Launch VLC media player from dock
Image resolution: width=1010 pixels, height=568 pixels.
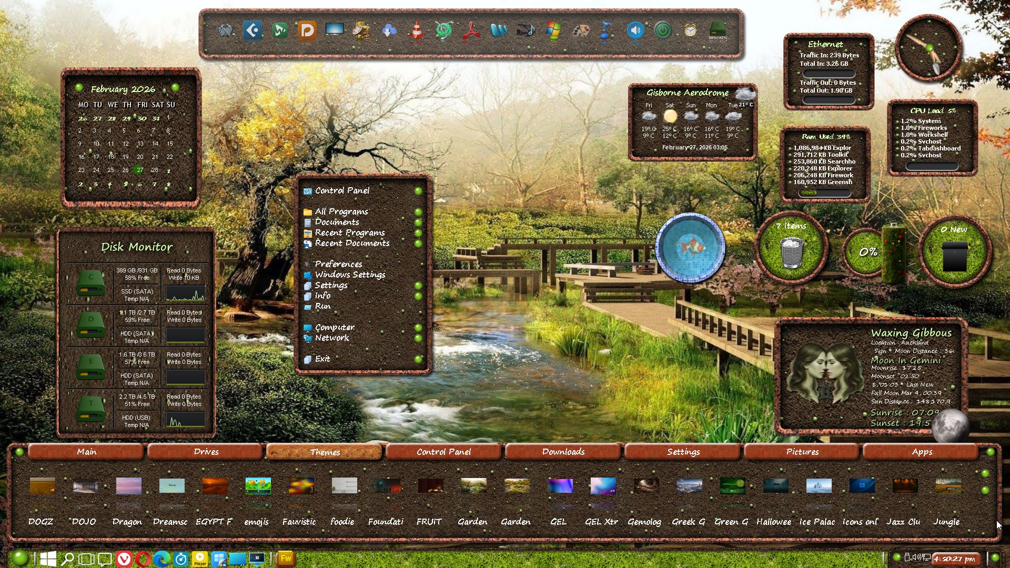pos(416,31)
